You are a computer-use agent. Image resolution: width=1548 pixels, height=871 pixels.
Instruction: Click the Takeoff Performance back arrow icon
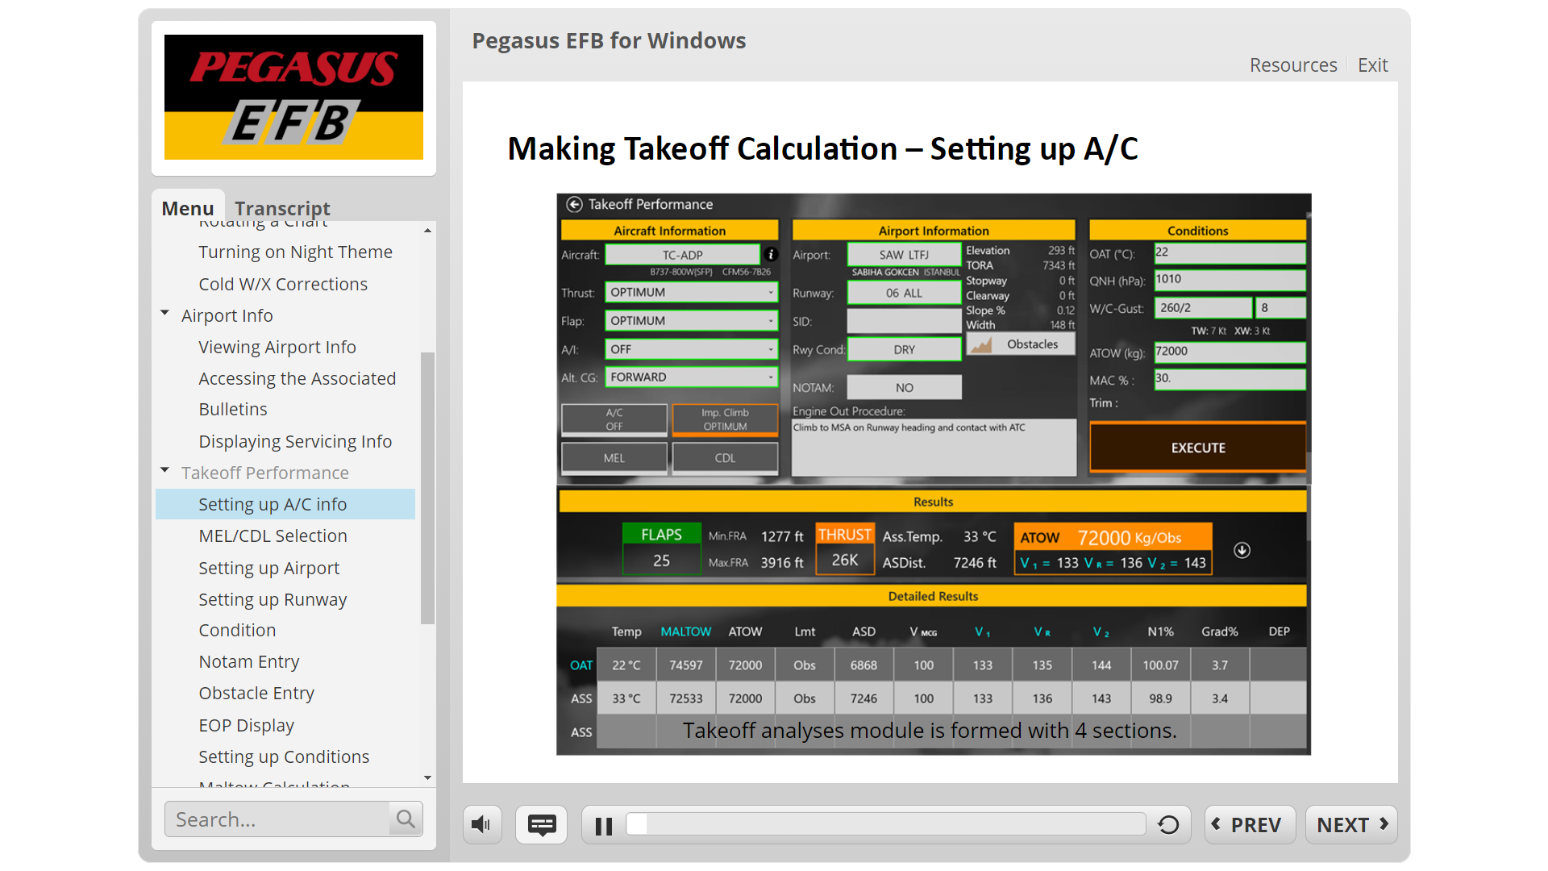(x=574, y=205)
